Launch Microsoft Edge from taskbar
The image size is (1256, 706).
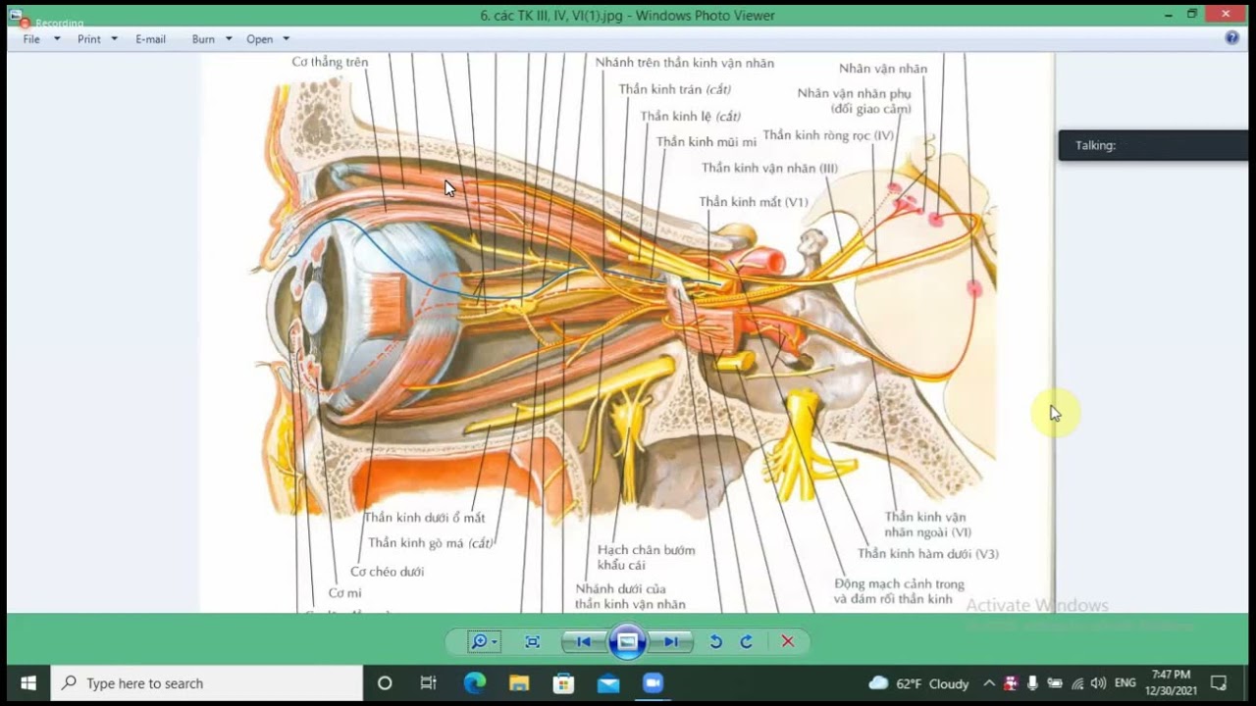coord(474,683)
